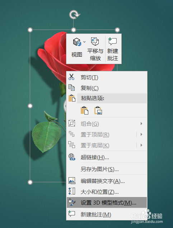Choose 另存为图片(S)... menu item
This screenshot has height=228, width=173.
(107, 169)
